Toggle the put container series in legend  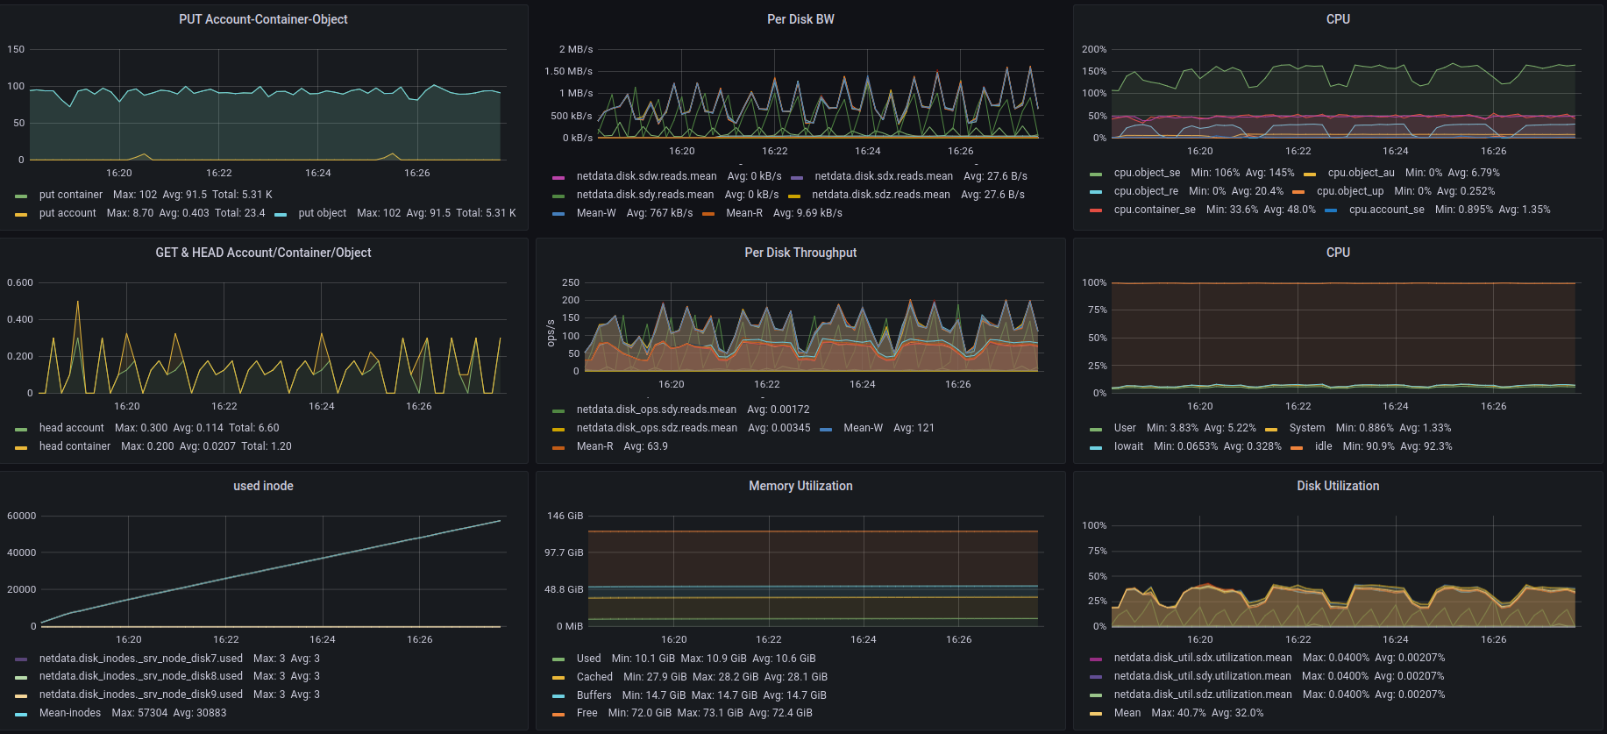(x=70, y=195)
